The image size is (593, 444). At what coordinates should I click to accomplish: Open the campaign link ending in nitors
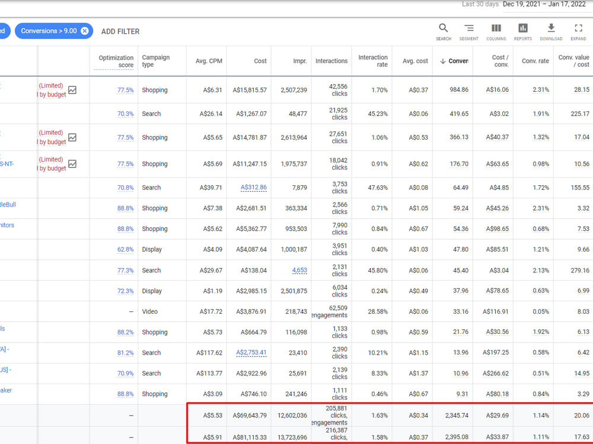7,226
